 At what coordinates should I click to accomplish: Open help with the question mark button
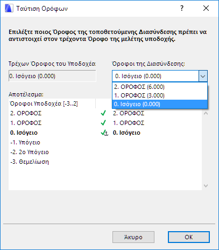[x=182, y=8]
